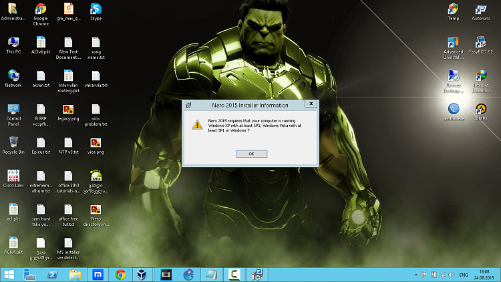Screen dimensions: 501x282
Task: Select the NTP v3.txt file
Action: pos(68,146)
